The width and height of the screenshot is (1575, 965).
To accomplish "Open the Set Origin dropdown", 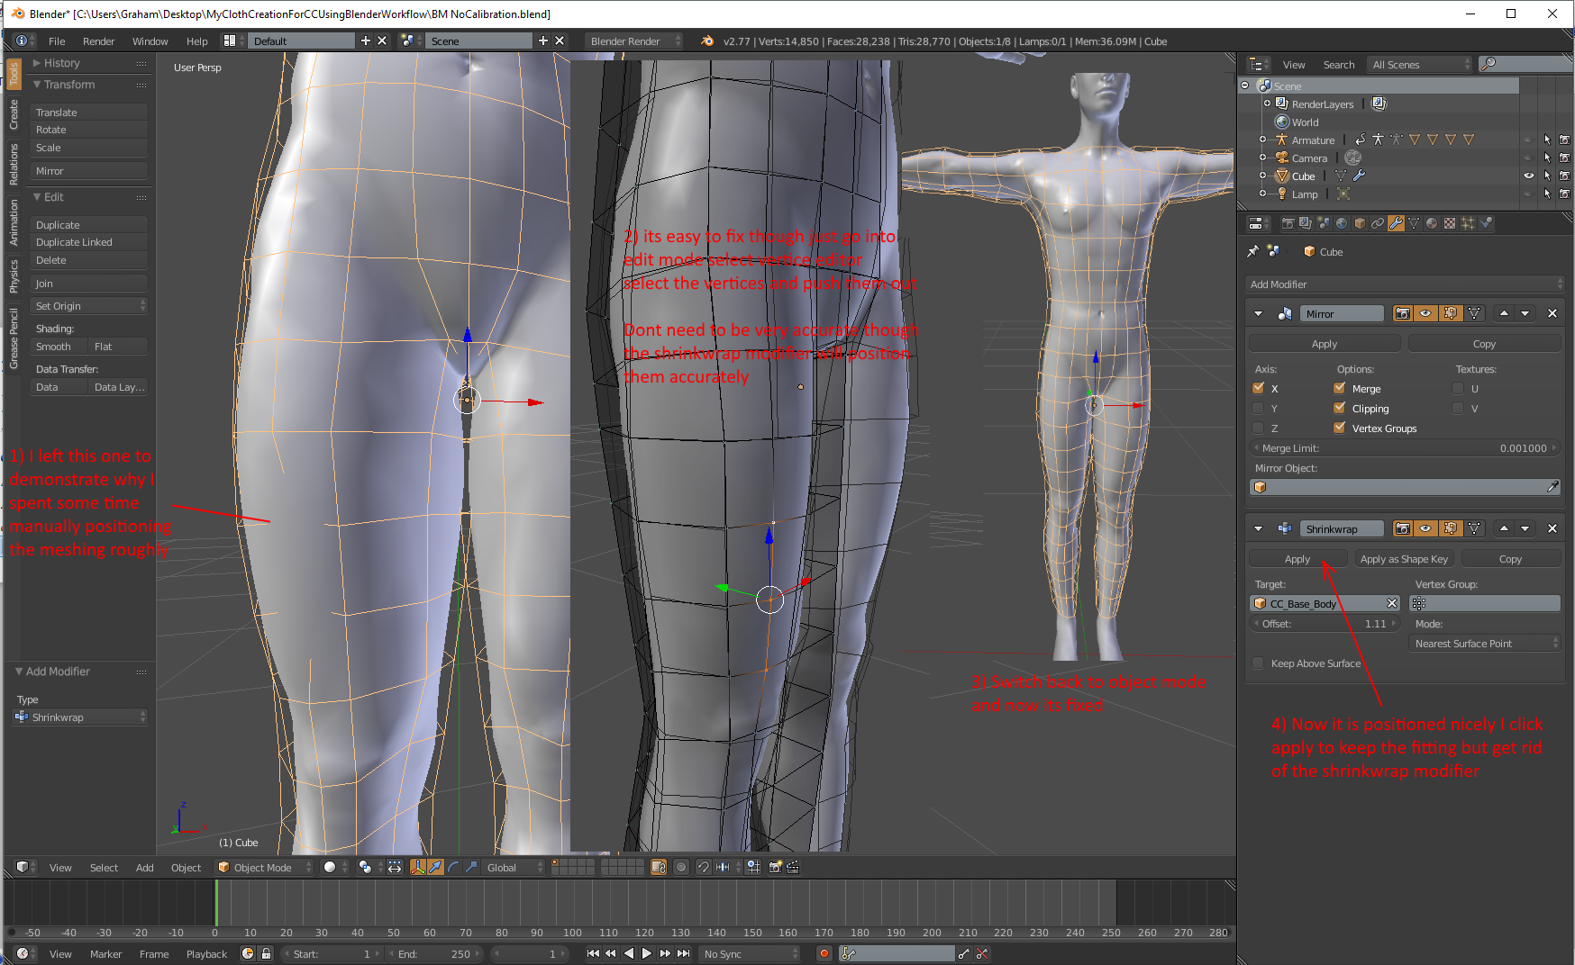I will pos(89,305).
